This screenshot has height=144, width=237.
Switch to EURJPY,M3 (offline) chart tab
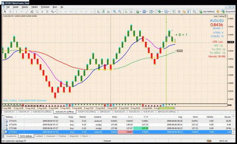87,112
